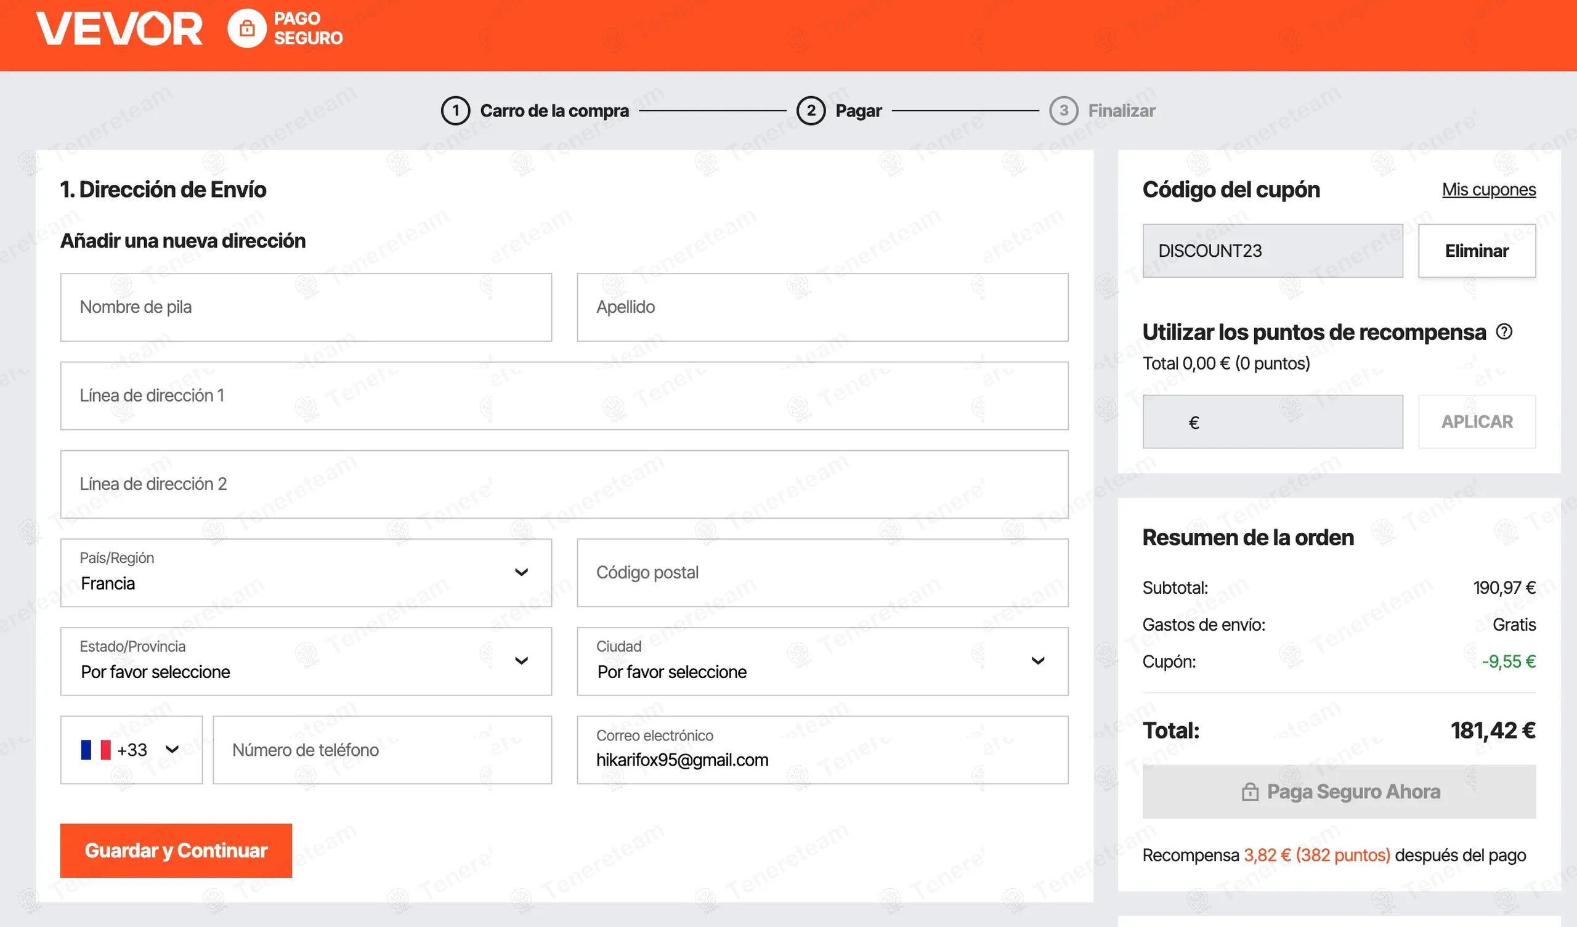
Task: Click the Código postal field
Action: tap(822, 573)
